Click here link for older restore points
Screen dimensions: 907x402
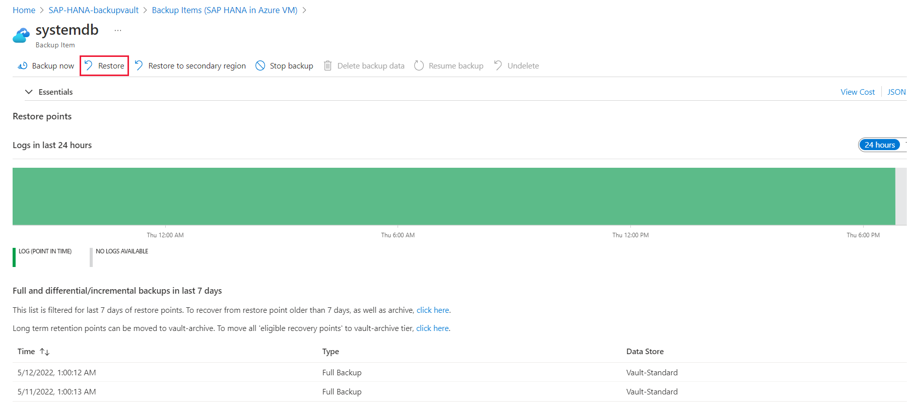tap(433, 310)
